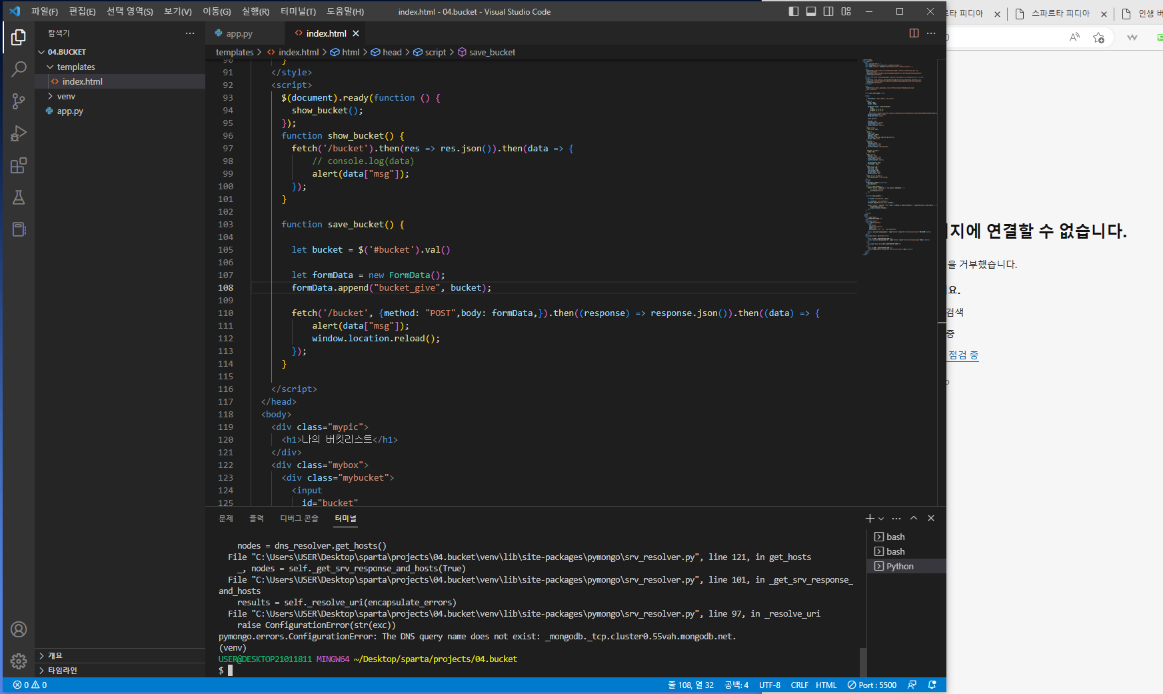This screenshot has width=1163, height=694.
Task: Toggle the primary side bar visibility
Action: [794, 11]
